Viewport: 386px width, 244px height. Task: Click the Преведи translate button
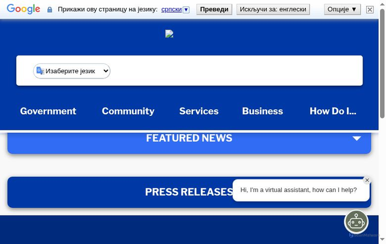coord(214,10)
